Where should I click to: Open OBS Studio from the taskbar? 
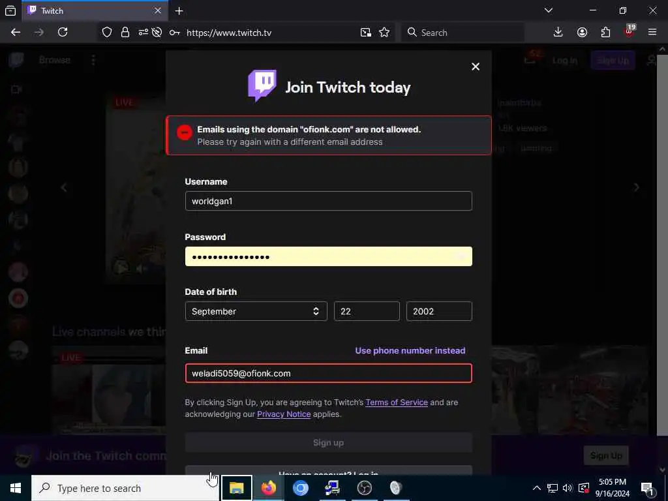tap(364, 488)
